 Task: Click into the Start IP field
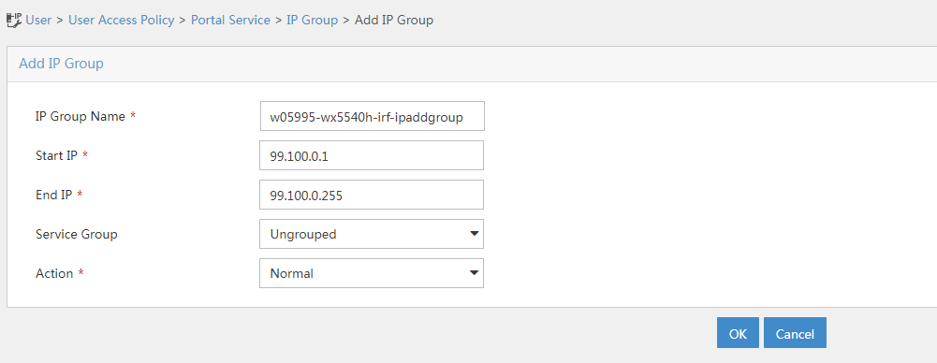pos(372,156)
